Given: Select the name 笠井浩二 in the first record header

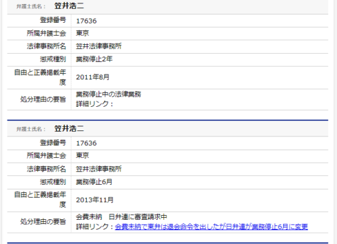Looking at the screenshot, I should point(69,6).
